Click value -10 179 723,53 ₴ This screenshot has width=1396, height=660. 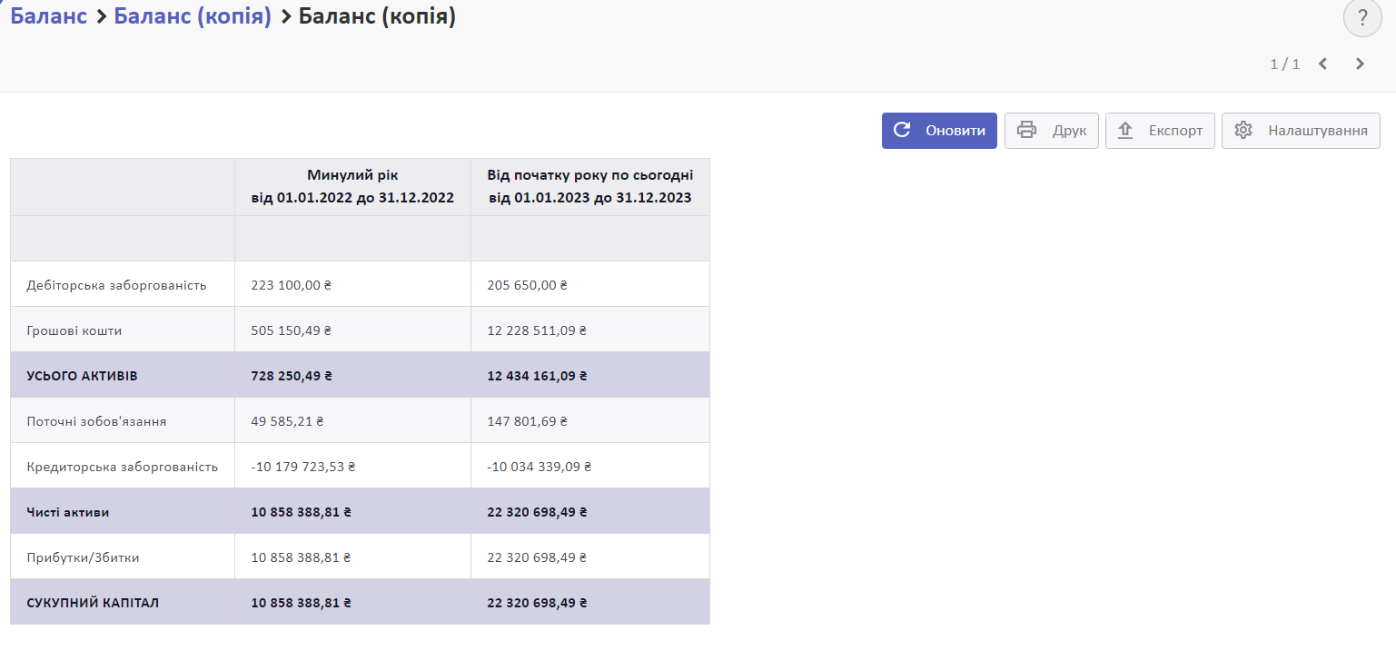click(x=303, y=467)
